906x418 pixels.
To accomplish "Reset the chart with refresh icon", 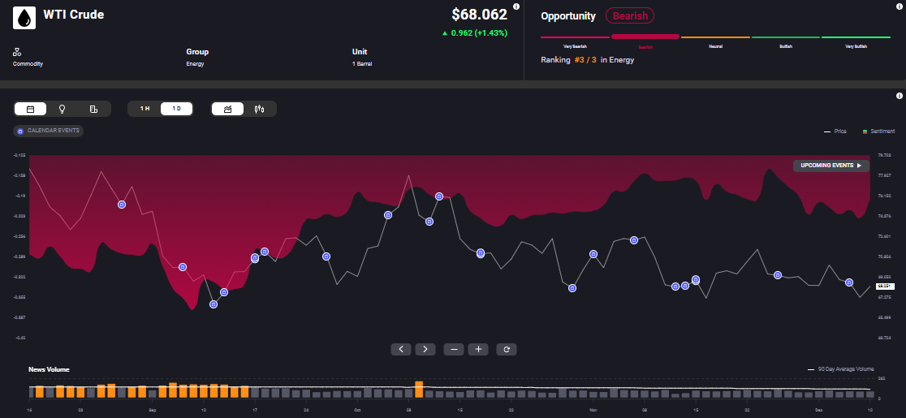I will (x=507, y=349).
